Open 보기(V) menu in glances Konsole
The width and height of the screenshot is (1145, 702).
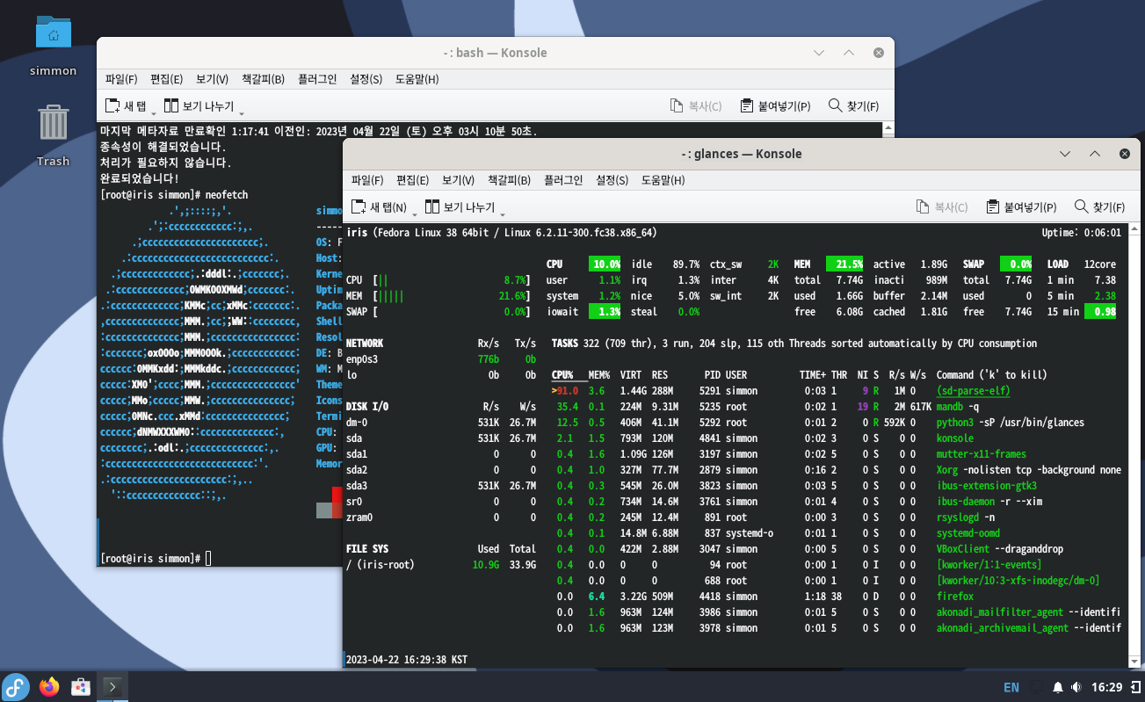[458, 180]
